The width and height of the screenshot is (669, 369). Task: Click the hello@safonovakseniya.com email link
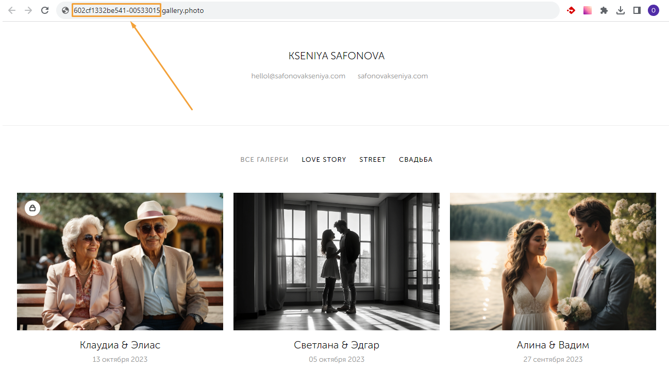298,76
